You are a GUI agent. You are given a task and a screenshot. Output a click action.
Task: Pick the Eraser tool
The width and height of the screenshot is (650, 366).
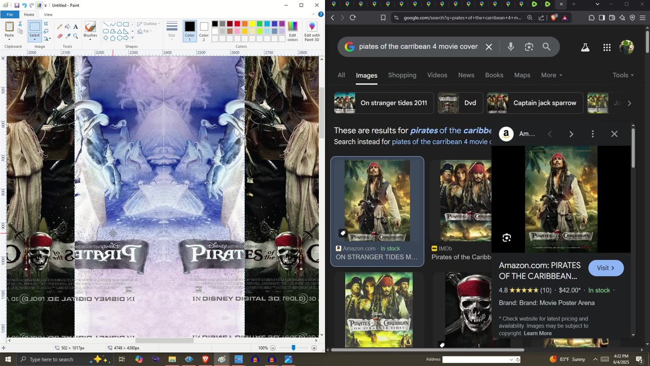(x=60, y=36)
